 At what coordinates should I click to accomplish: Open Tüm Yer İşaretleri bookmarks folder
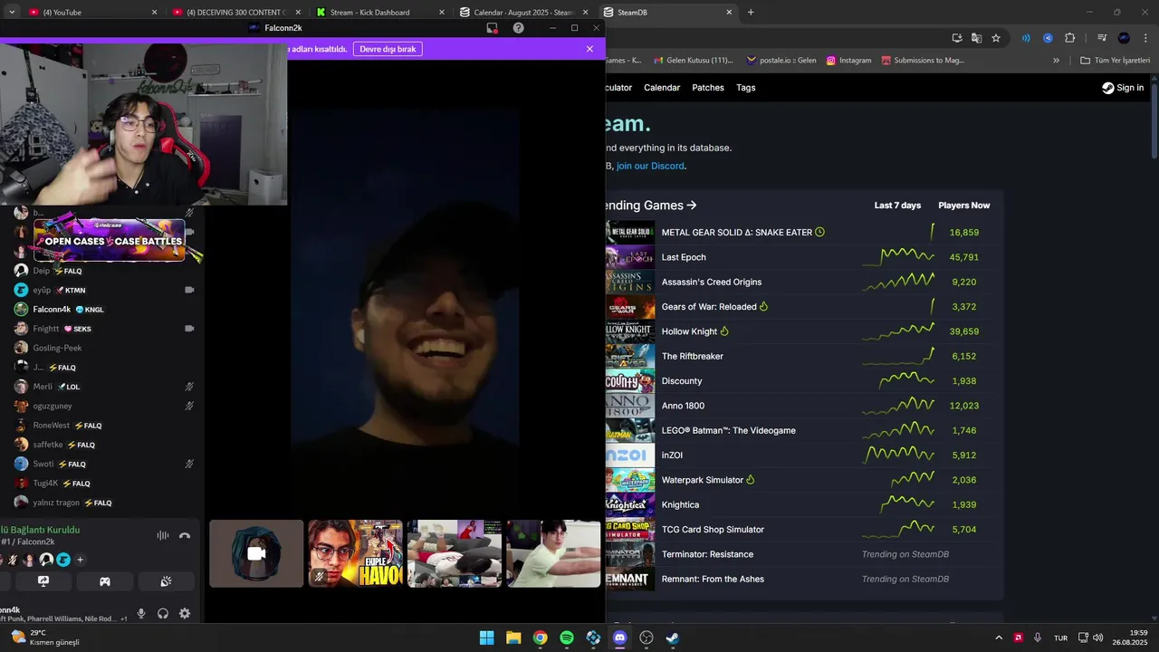1116,61
